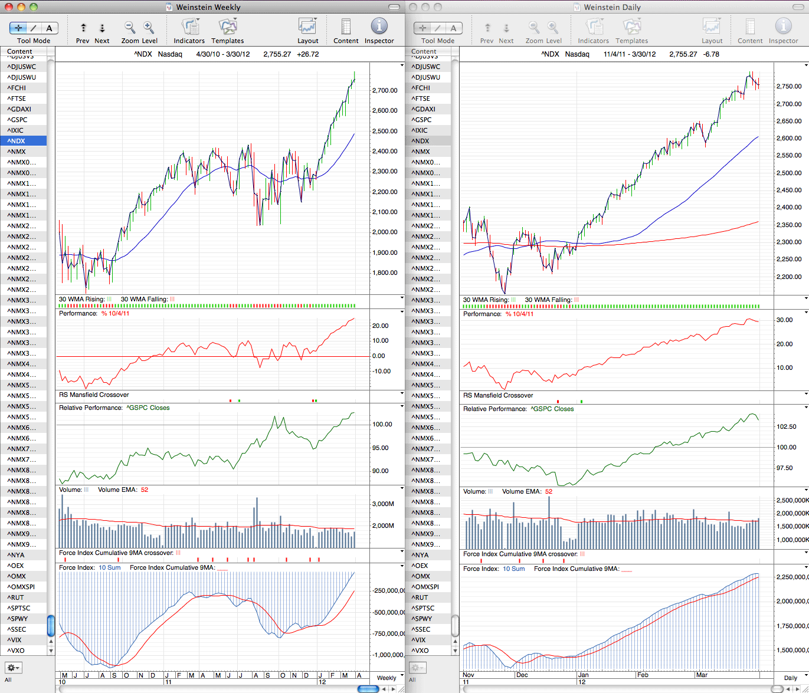The image size is (809, 693).
Task: Select ^NYA in the Weekly content list
Action: click(24, 555)
